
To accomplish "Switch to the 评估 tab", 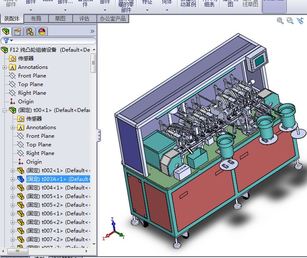I will [84, 19].
